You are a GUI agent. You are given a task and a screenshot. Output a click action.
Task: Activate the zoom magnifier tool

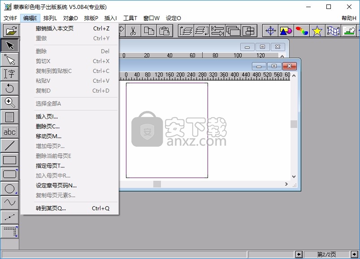coord(10,102)
